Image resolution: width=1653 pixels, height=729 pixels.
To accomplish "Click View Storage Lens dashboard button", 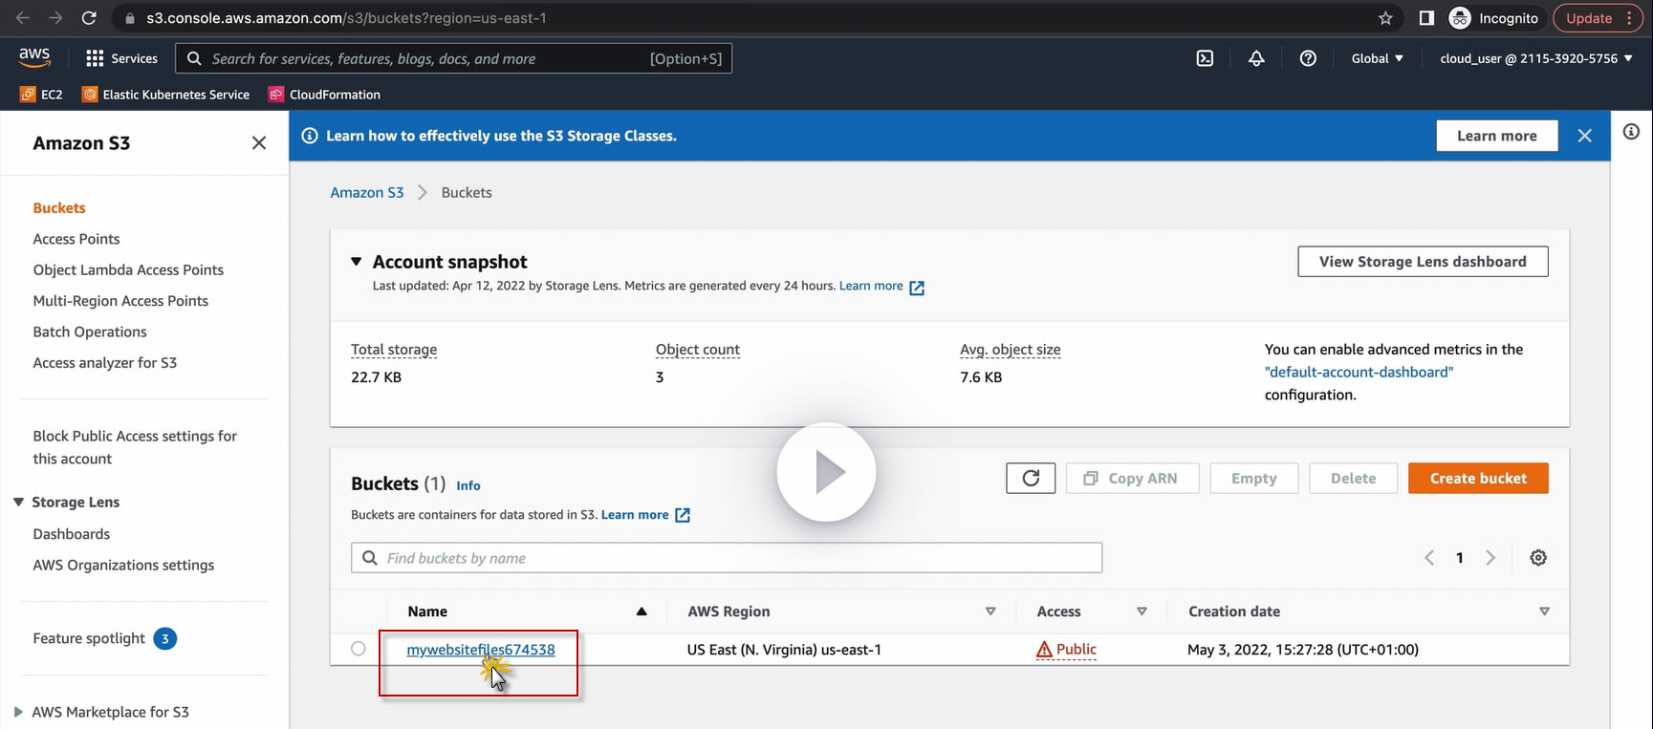I will coord(1423,262).
